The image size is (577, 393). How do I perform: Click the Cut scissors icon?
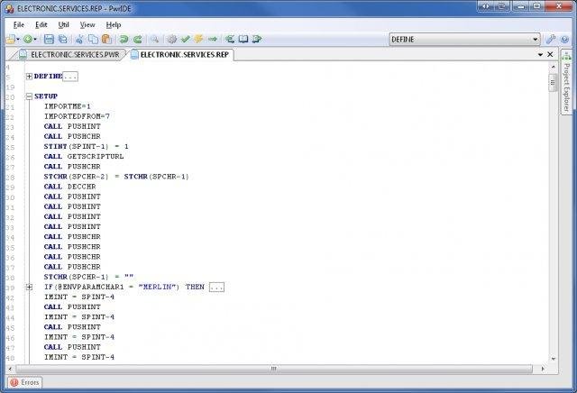tap(79, 39)
